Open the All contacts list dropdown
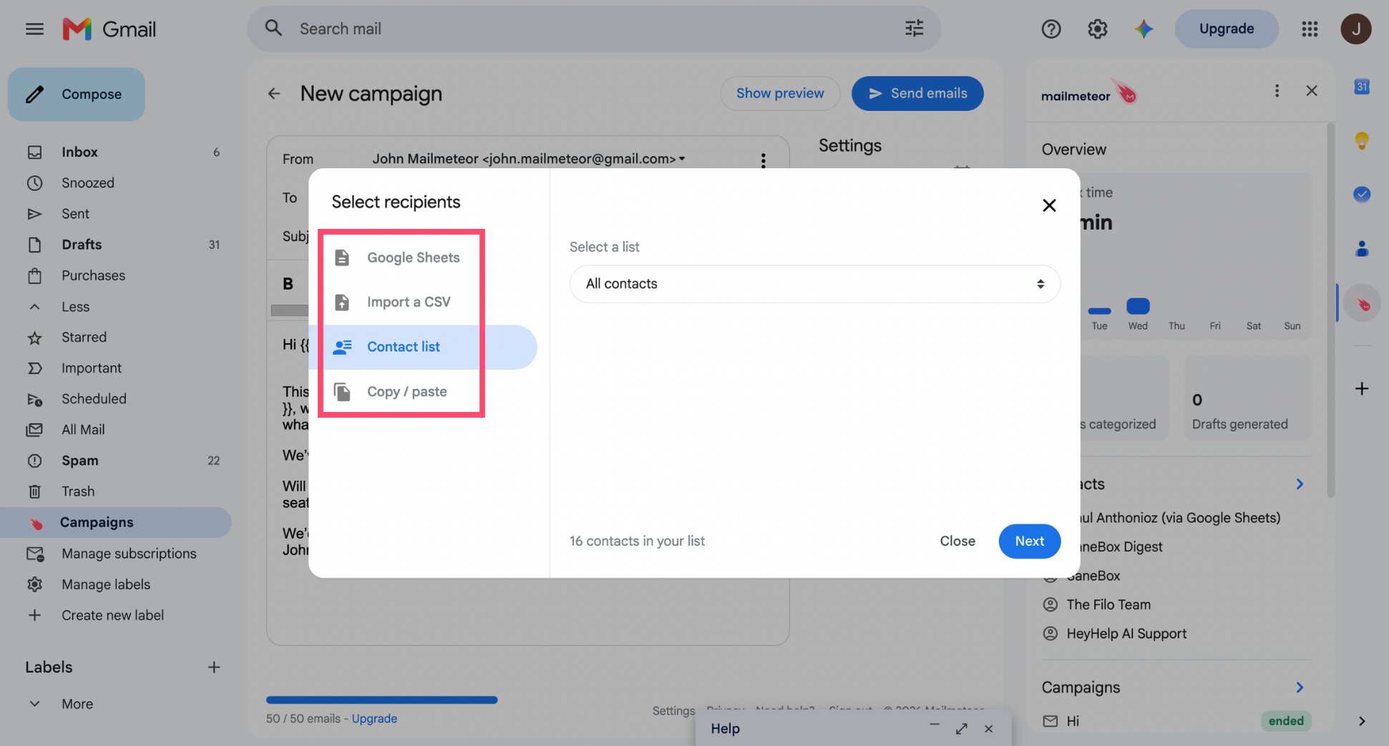The width and height of the screenshot is (1389, 746). point(814,284)
